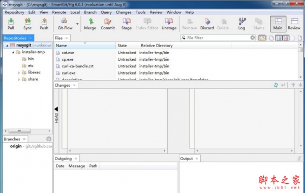This screenshot has height=193, width=305.
Task: Close the Changes tab
Action: coord(74,85)
